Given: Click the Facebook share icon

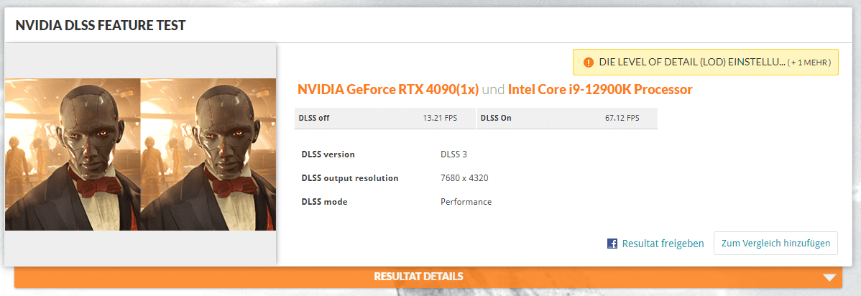Looking at the screenshot, I should 612,244.
